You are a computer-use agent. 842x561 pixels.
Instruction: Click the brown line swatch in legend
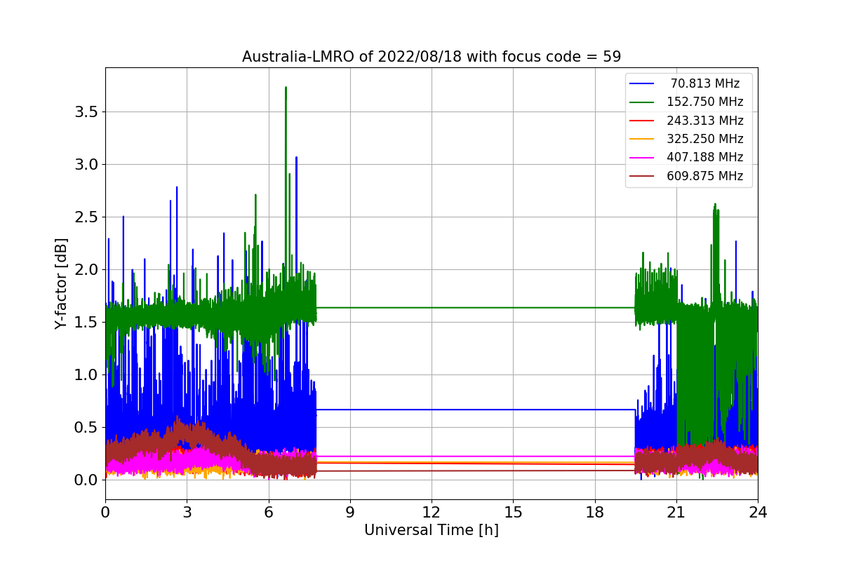click(643, 177)
